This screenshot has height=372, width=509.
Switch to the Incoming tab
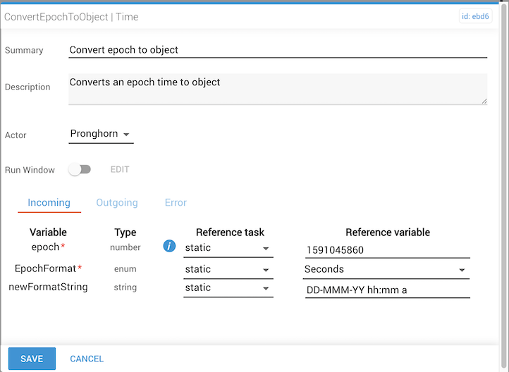click(x=49, y=203)
